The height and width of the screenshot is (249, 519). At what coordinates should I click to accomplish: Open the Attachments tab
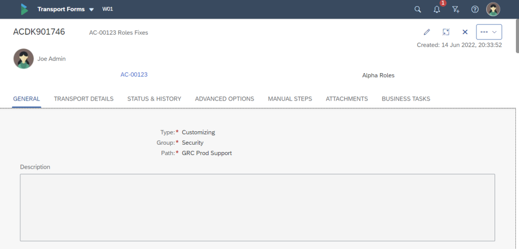347,99
